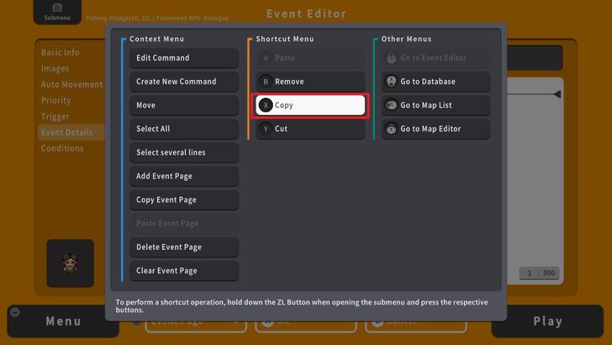Open Priority section
Image resolution: width=612 pixels, height=345 pixels.
click(x=55, y=100)
